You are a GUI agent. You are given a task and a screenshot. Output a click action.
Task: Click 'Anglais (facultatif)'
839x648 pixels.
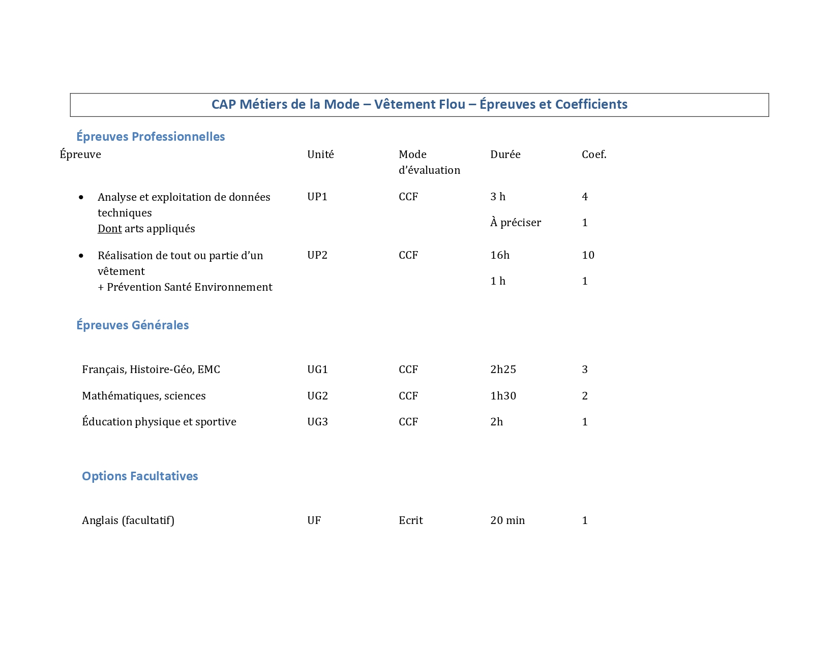click(x=128, y=520)
